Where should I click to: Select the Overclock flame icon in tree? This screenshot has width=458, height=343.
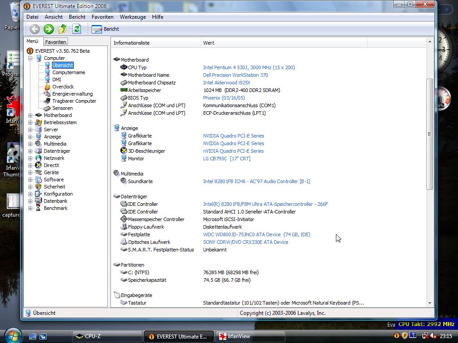(47, 87)
